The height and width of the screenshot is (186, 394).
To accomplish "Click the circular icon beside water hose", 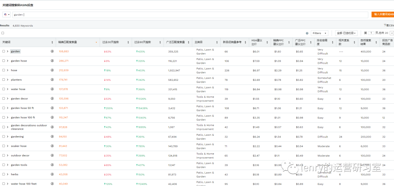I will pyautogui.click(x=52, y=89).
